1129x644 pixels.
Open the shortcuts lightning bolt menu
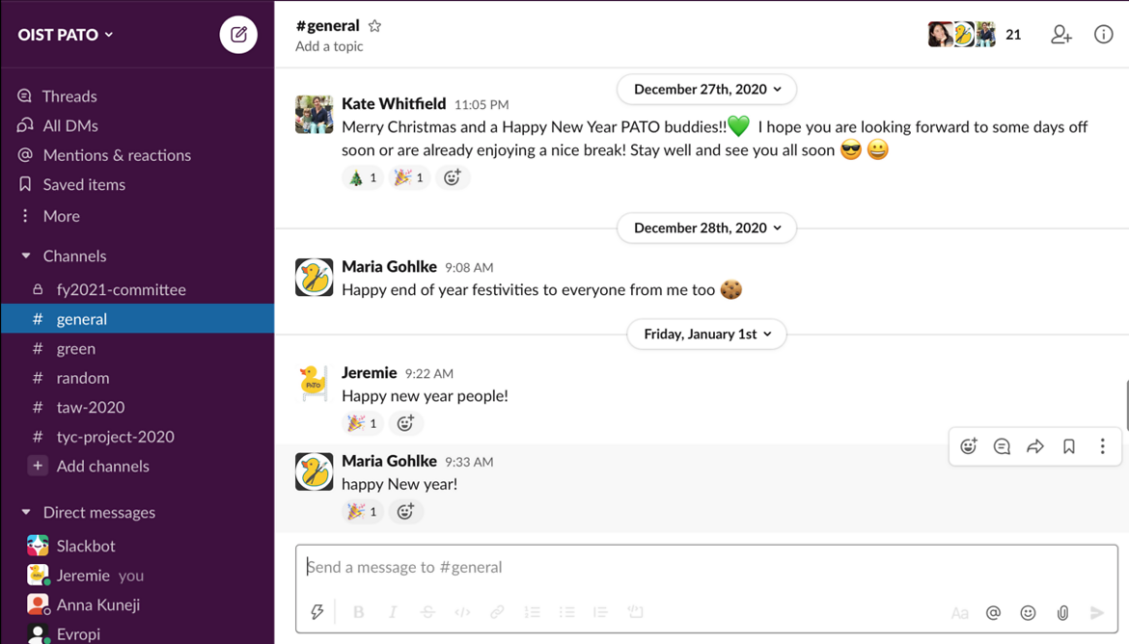click(x=317, y=612)
